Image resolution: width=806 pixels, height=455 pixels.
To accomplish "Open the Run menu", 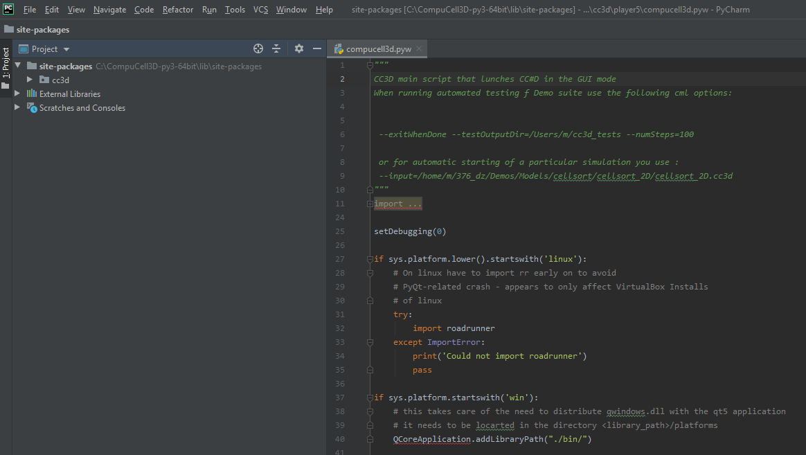I will point(209,9).
